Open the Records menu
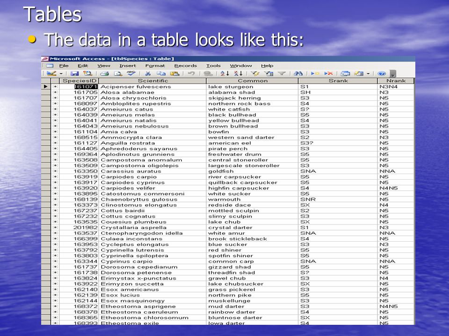This screenshot has height=336, width=449. pyautogui.click(x=186, y=66)
